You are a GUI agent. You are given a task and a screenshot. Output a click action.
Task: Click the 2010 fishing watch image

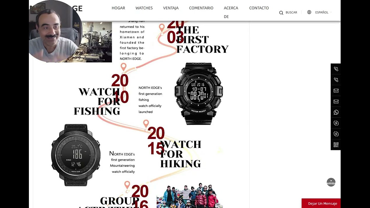click(x=199, y=94)
